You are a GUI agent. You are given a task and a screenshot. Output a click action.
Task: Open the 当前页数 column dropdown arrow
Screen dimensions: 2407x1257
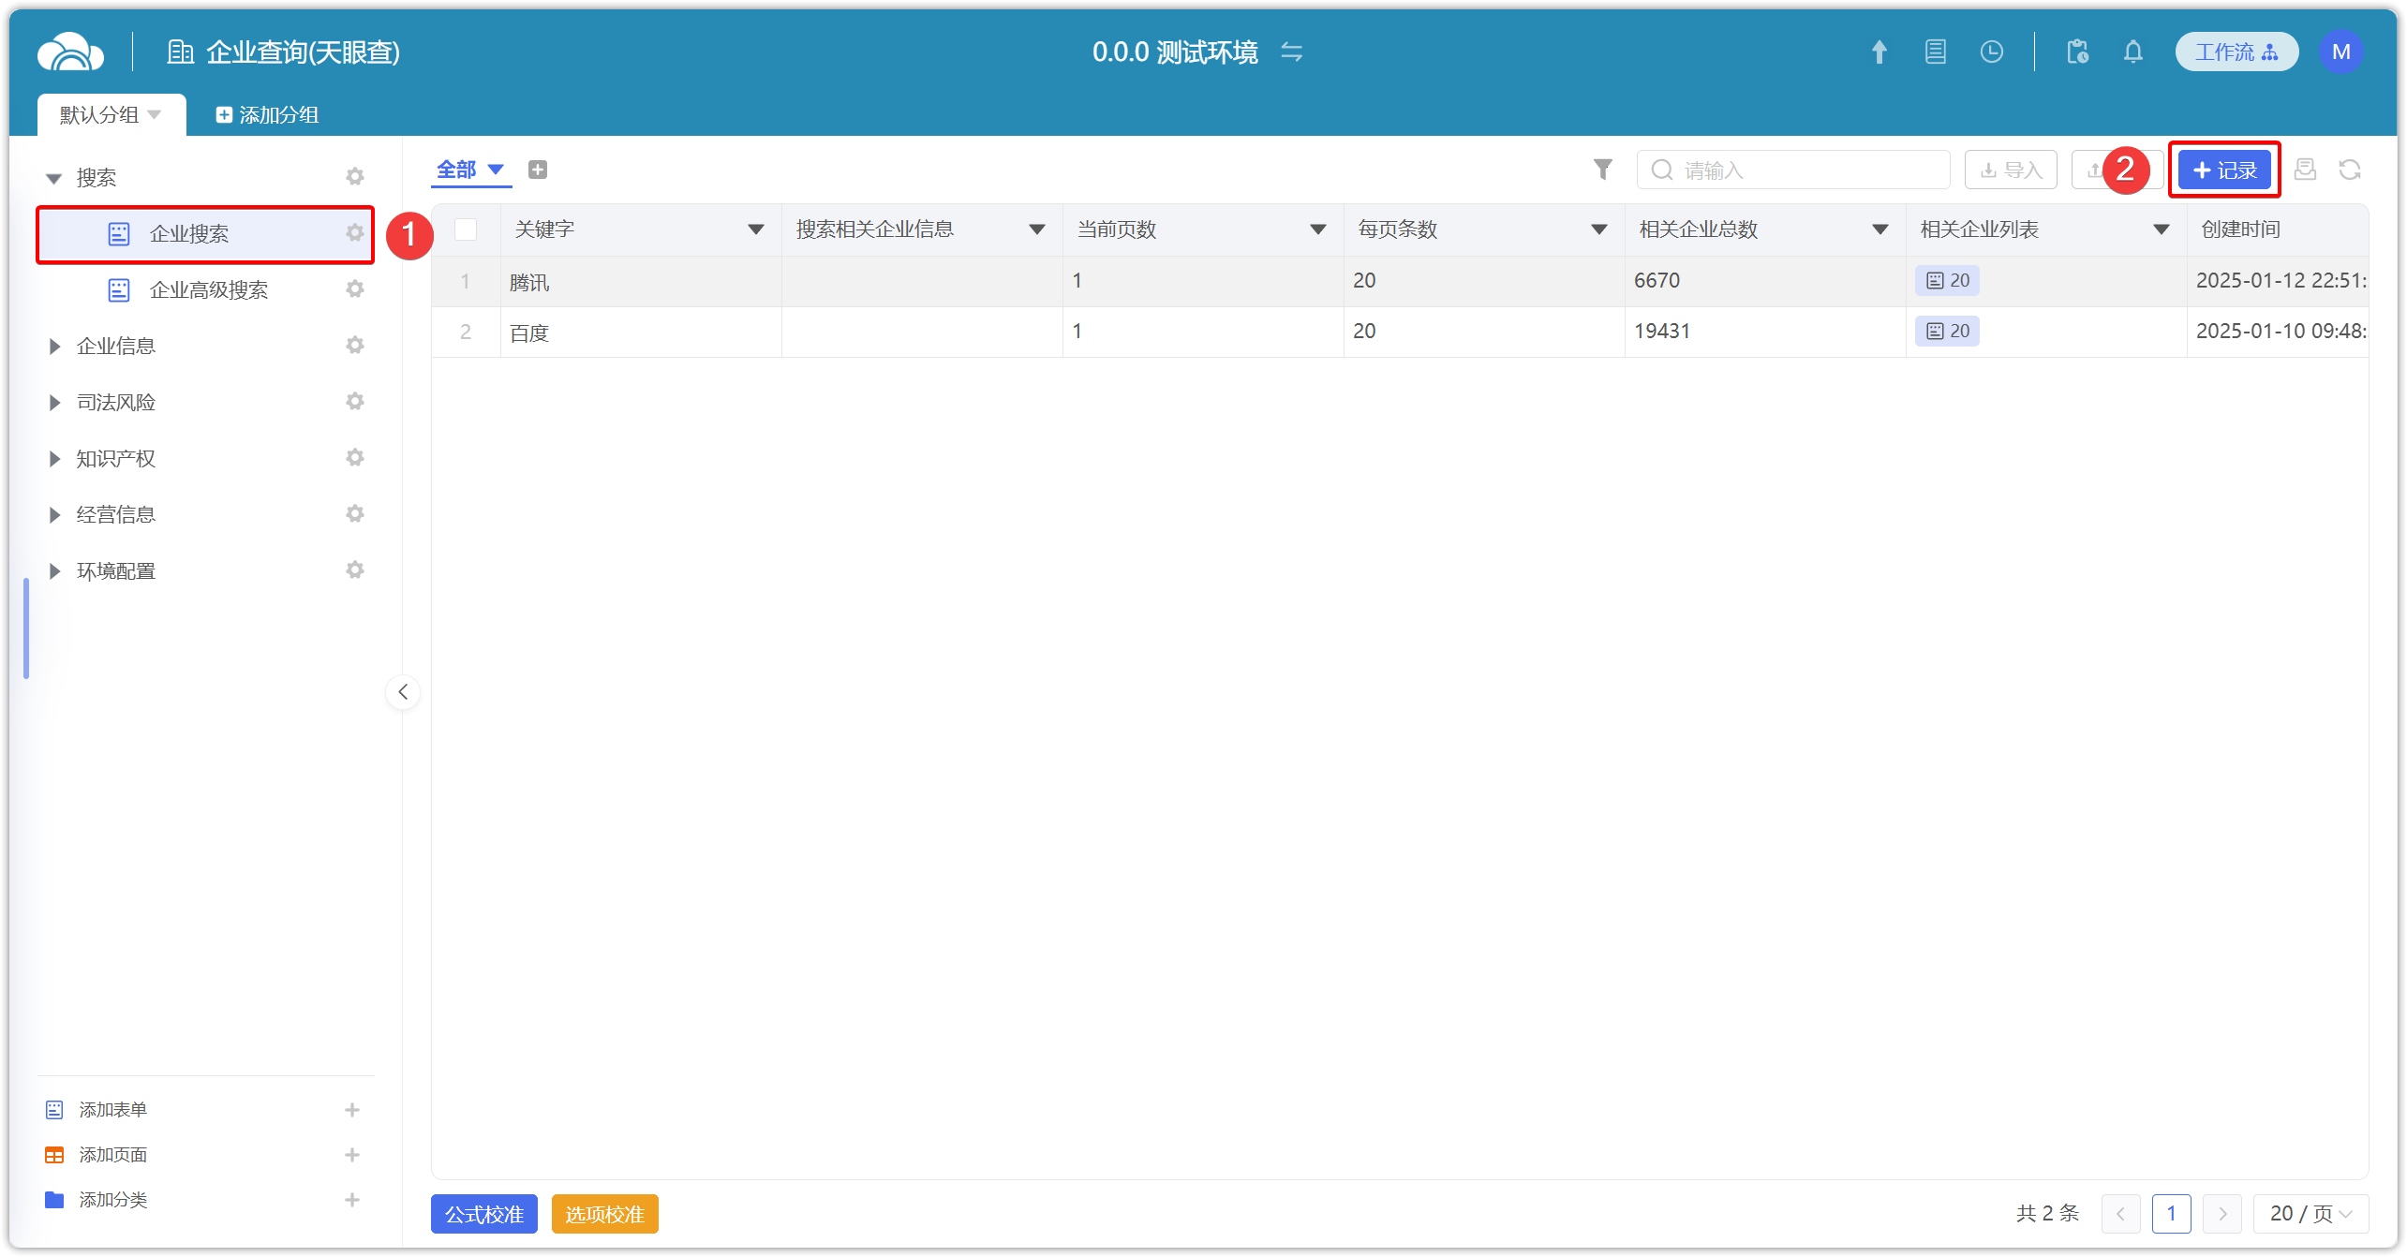tap(1317, 229)
